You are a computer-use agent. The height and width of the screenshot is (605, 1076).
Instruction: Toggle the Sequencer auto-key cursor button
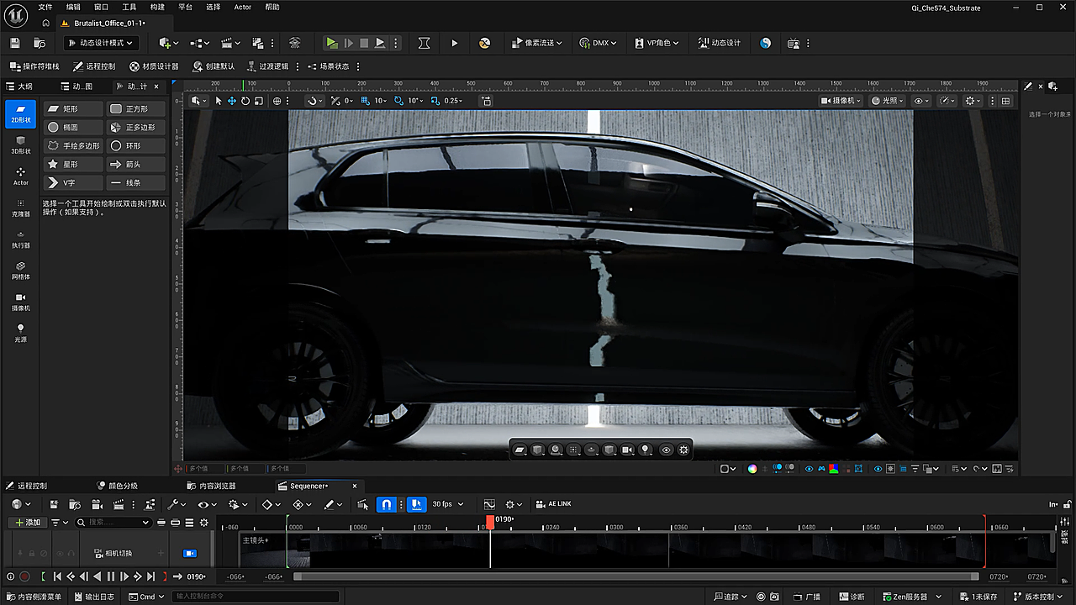[x=417, y=504]
